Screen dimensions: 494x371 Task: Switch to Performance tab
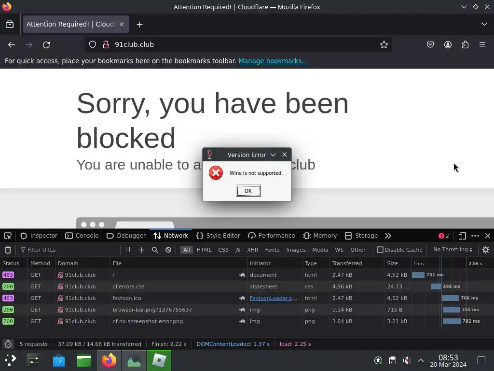point(272,236)
